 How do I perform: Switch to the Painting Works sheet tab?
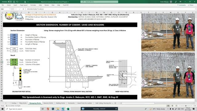tap(60, 103)
